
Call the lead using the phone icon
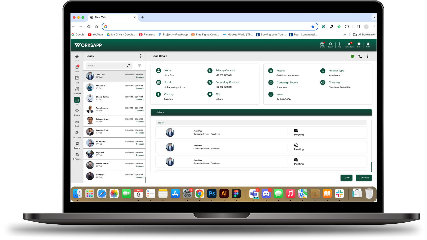pos(360,56)
